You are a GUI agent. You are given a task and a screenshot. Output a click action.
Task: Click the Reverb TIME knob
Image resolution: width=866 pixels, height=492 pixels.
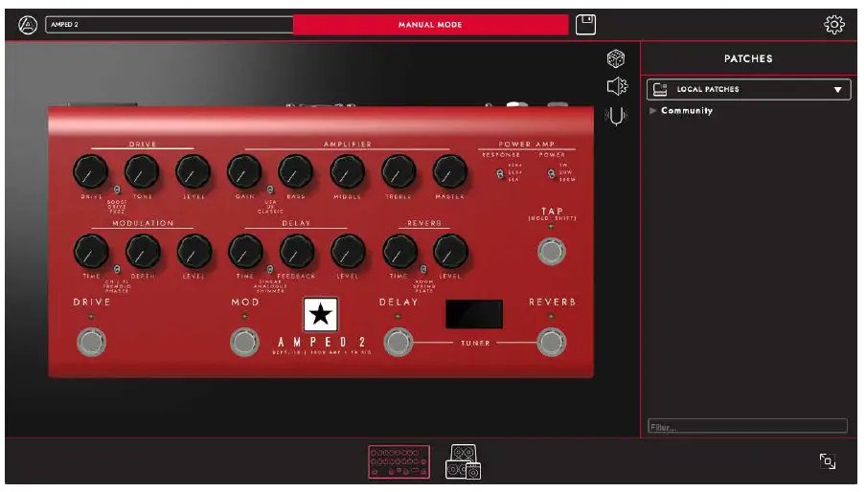pos(399,252)
